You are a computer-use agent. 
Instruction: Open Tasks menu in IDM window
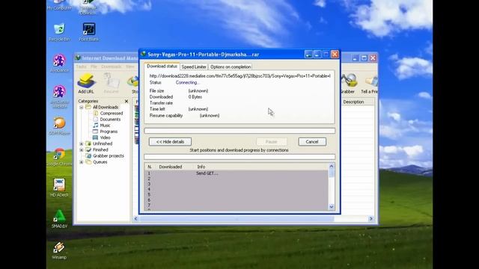[x=81, y=67]
